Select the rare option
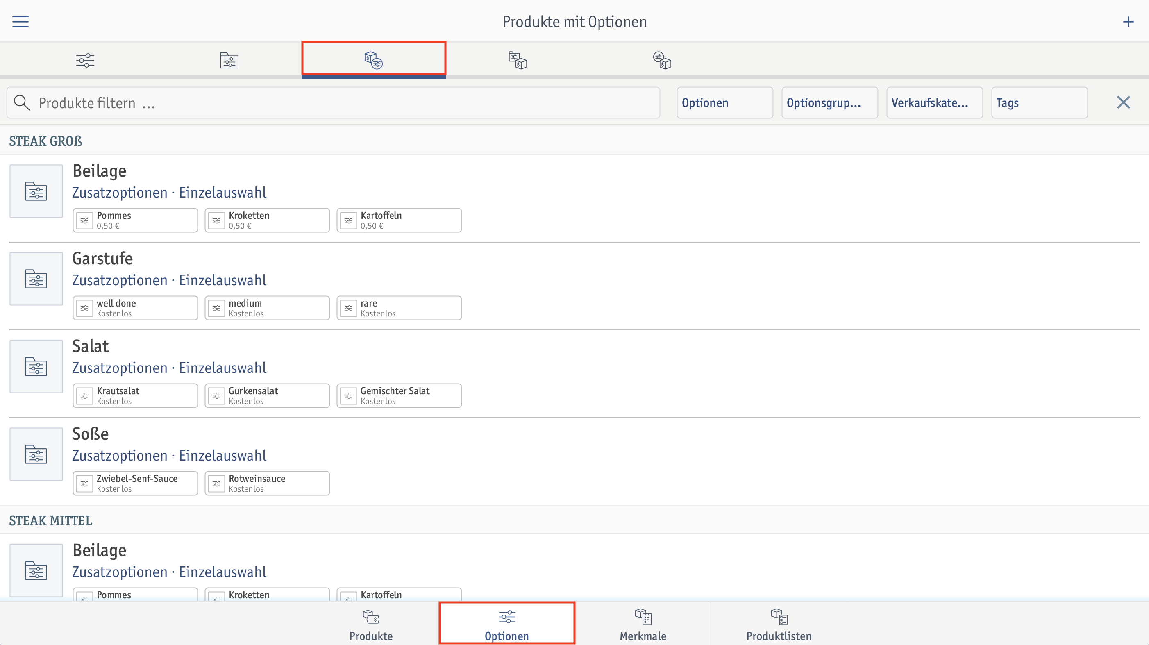This screenshot has height=645, width=1149. (x=399, y=308)
